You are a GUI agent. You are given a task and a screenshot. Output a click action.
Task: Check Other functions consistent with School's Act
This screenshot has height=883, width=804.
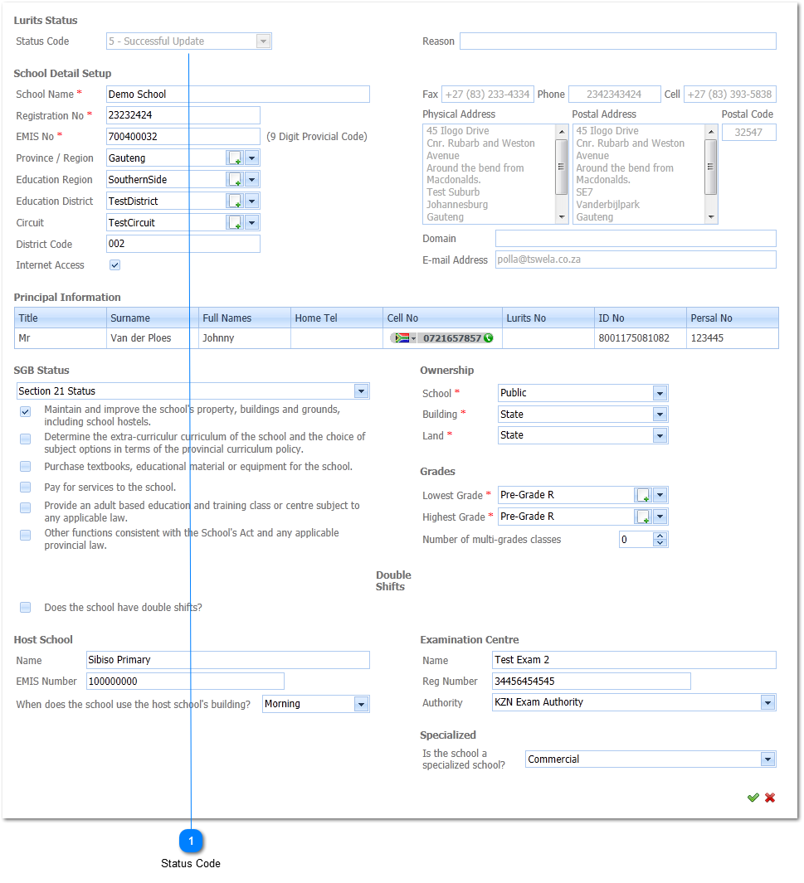pyautogui.click(x=26, y=535)
